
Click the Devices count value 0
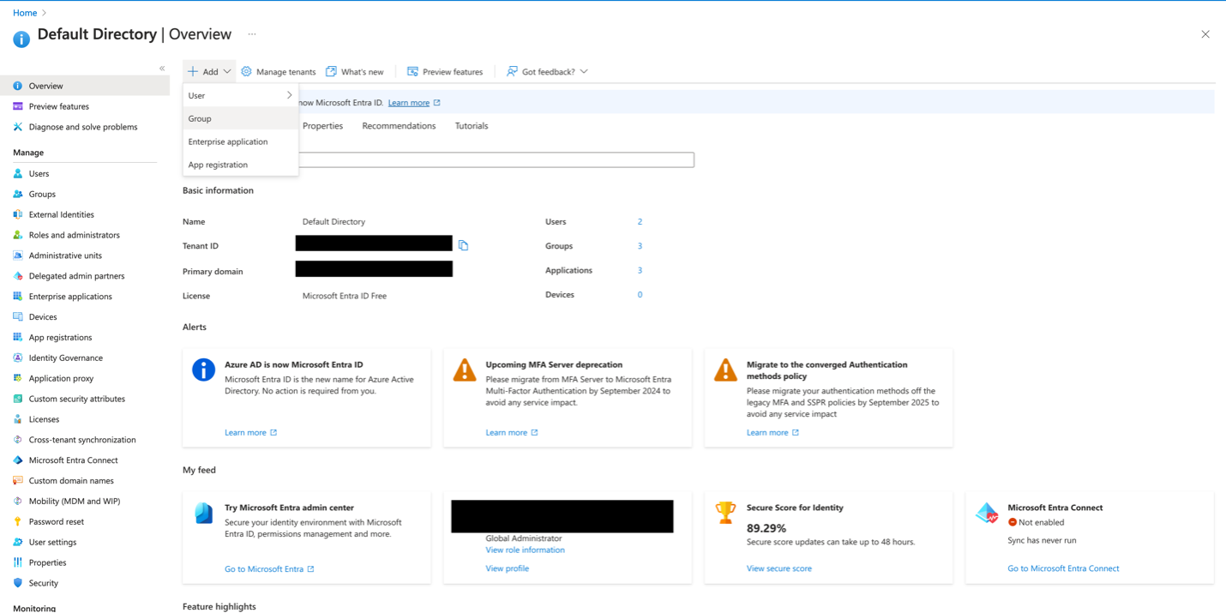tap(640, 294)
